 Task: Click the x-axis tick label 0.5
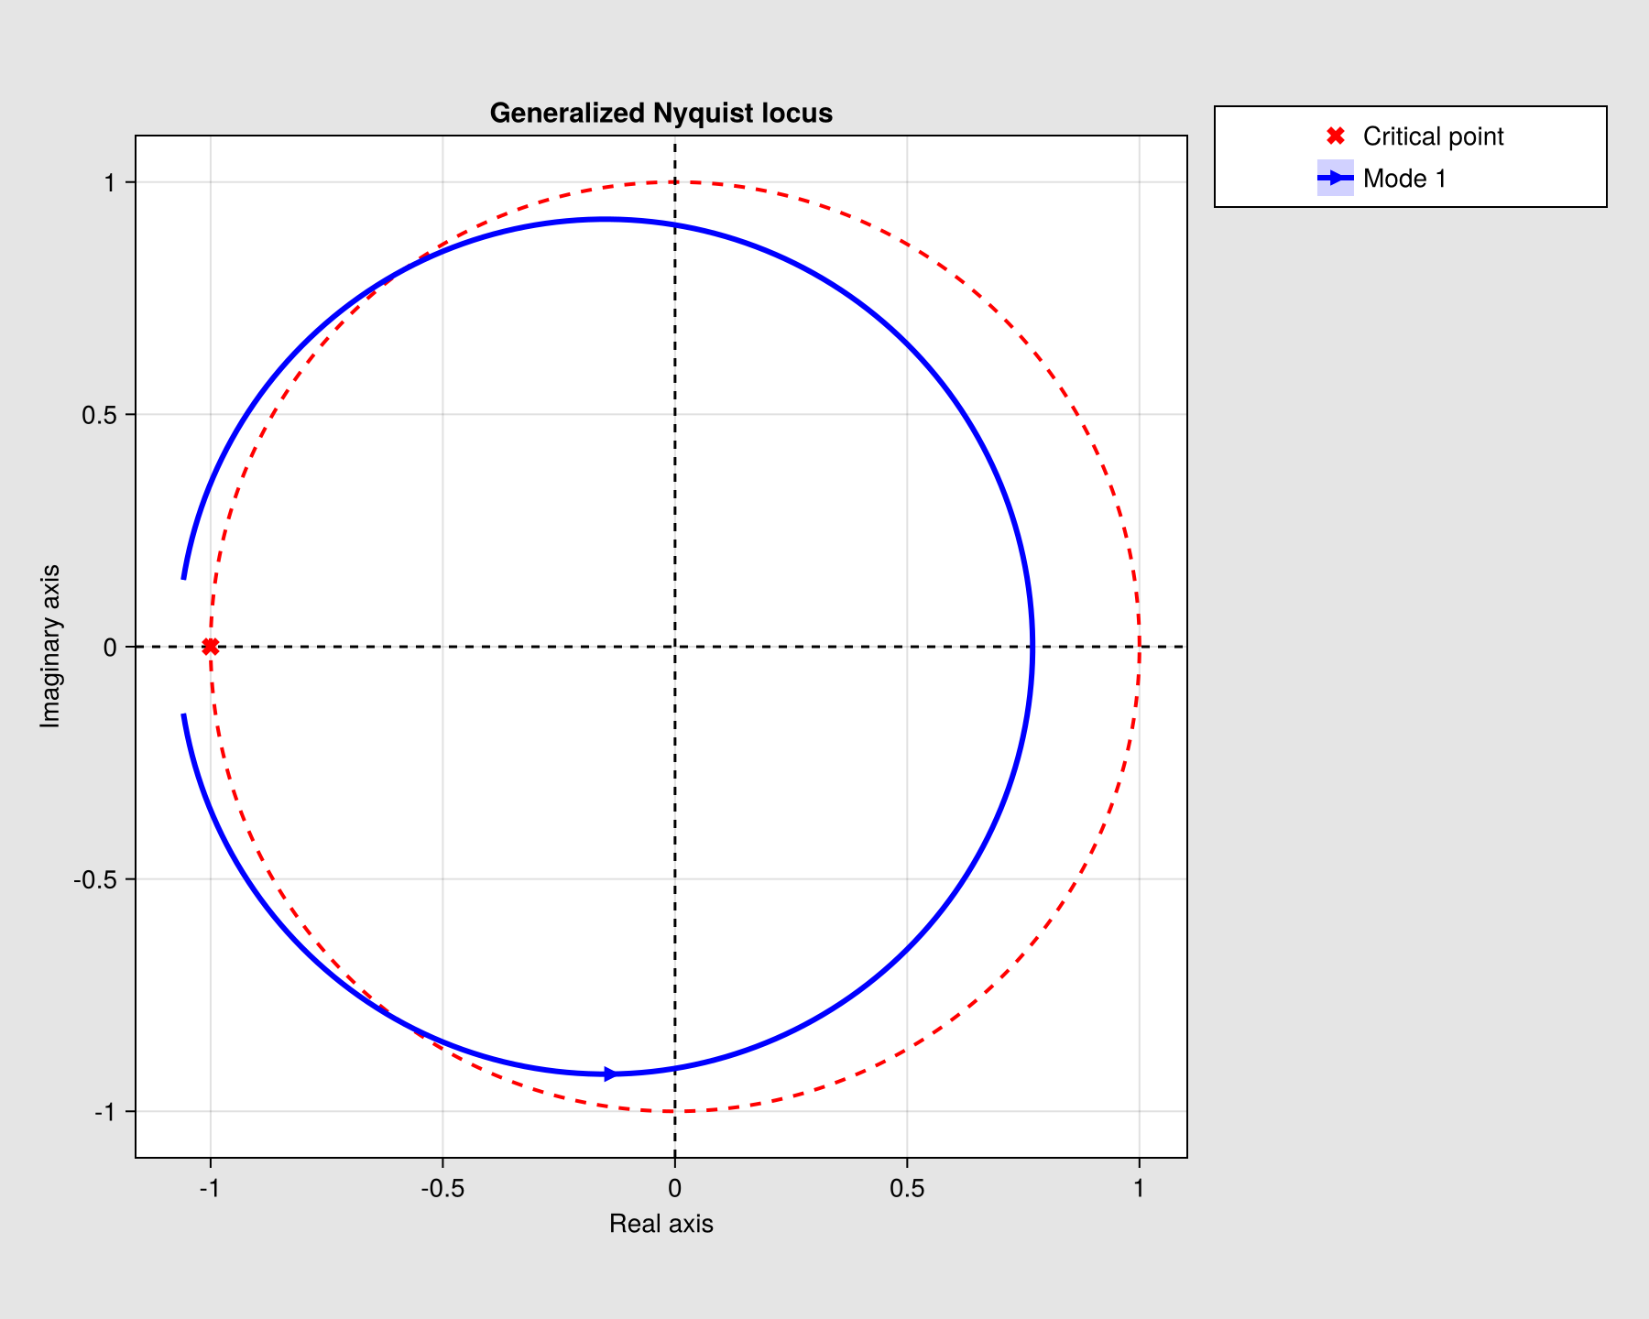[907, 1189]
